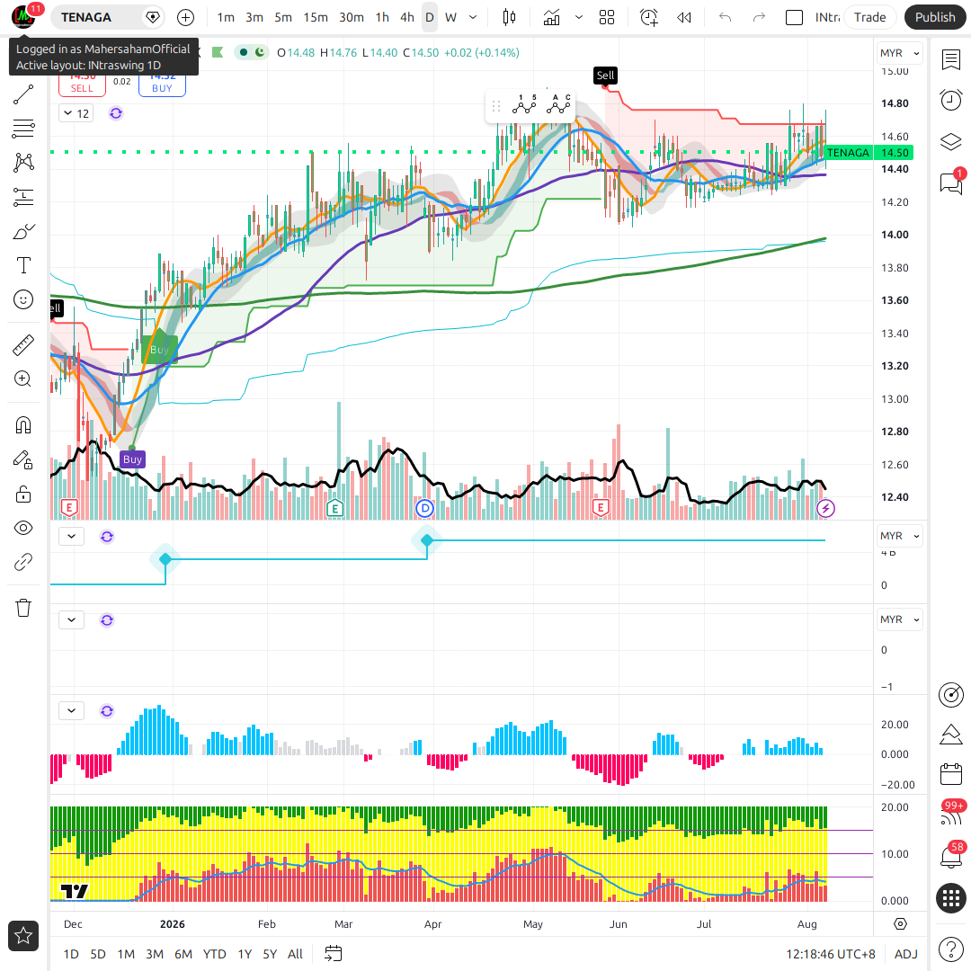The width and height of the screenshot is (971, 971).
Task: Toggle ADJ adjusted price setting
Action: click(906, 954)
